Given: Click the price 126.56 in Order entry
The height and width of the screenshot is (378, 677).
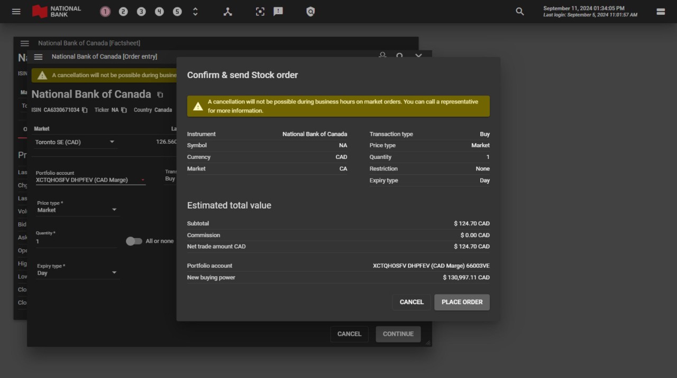Looking at the screenshot, I should pos(166,141).
